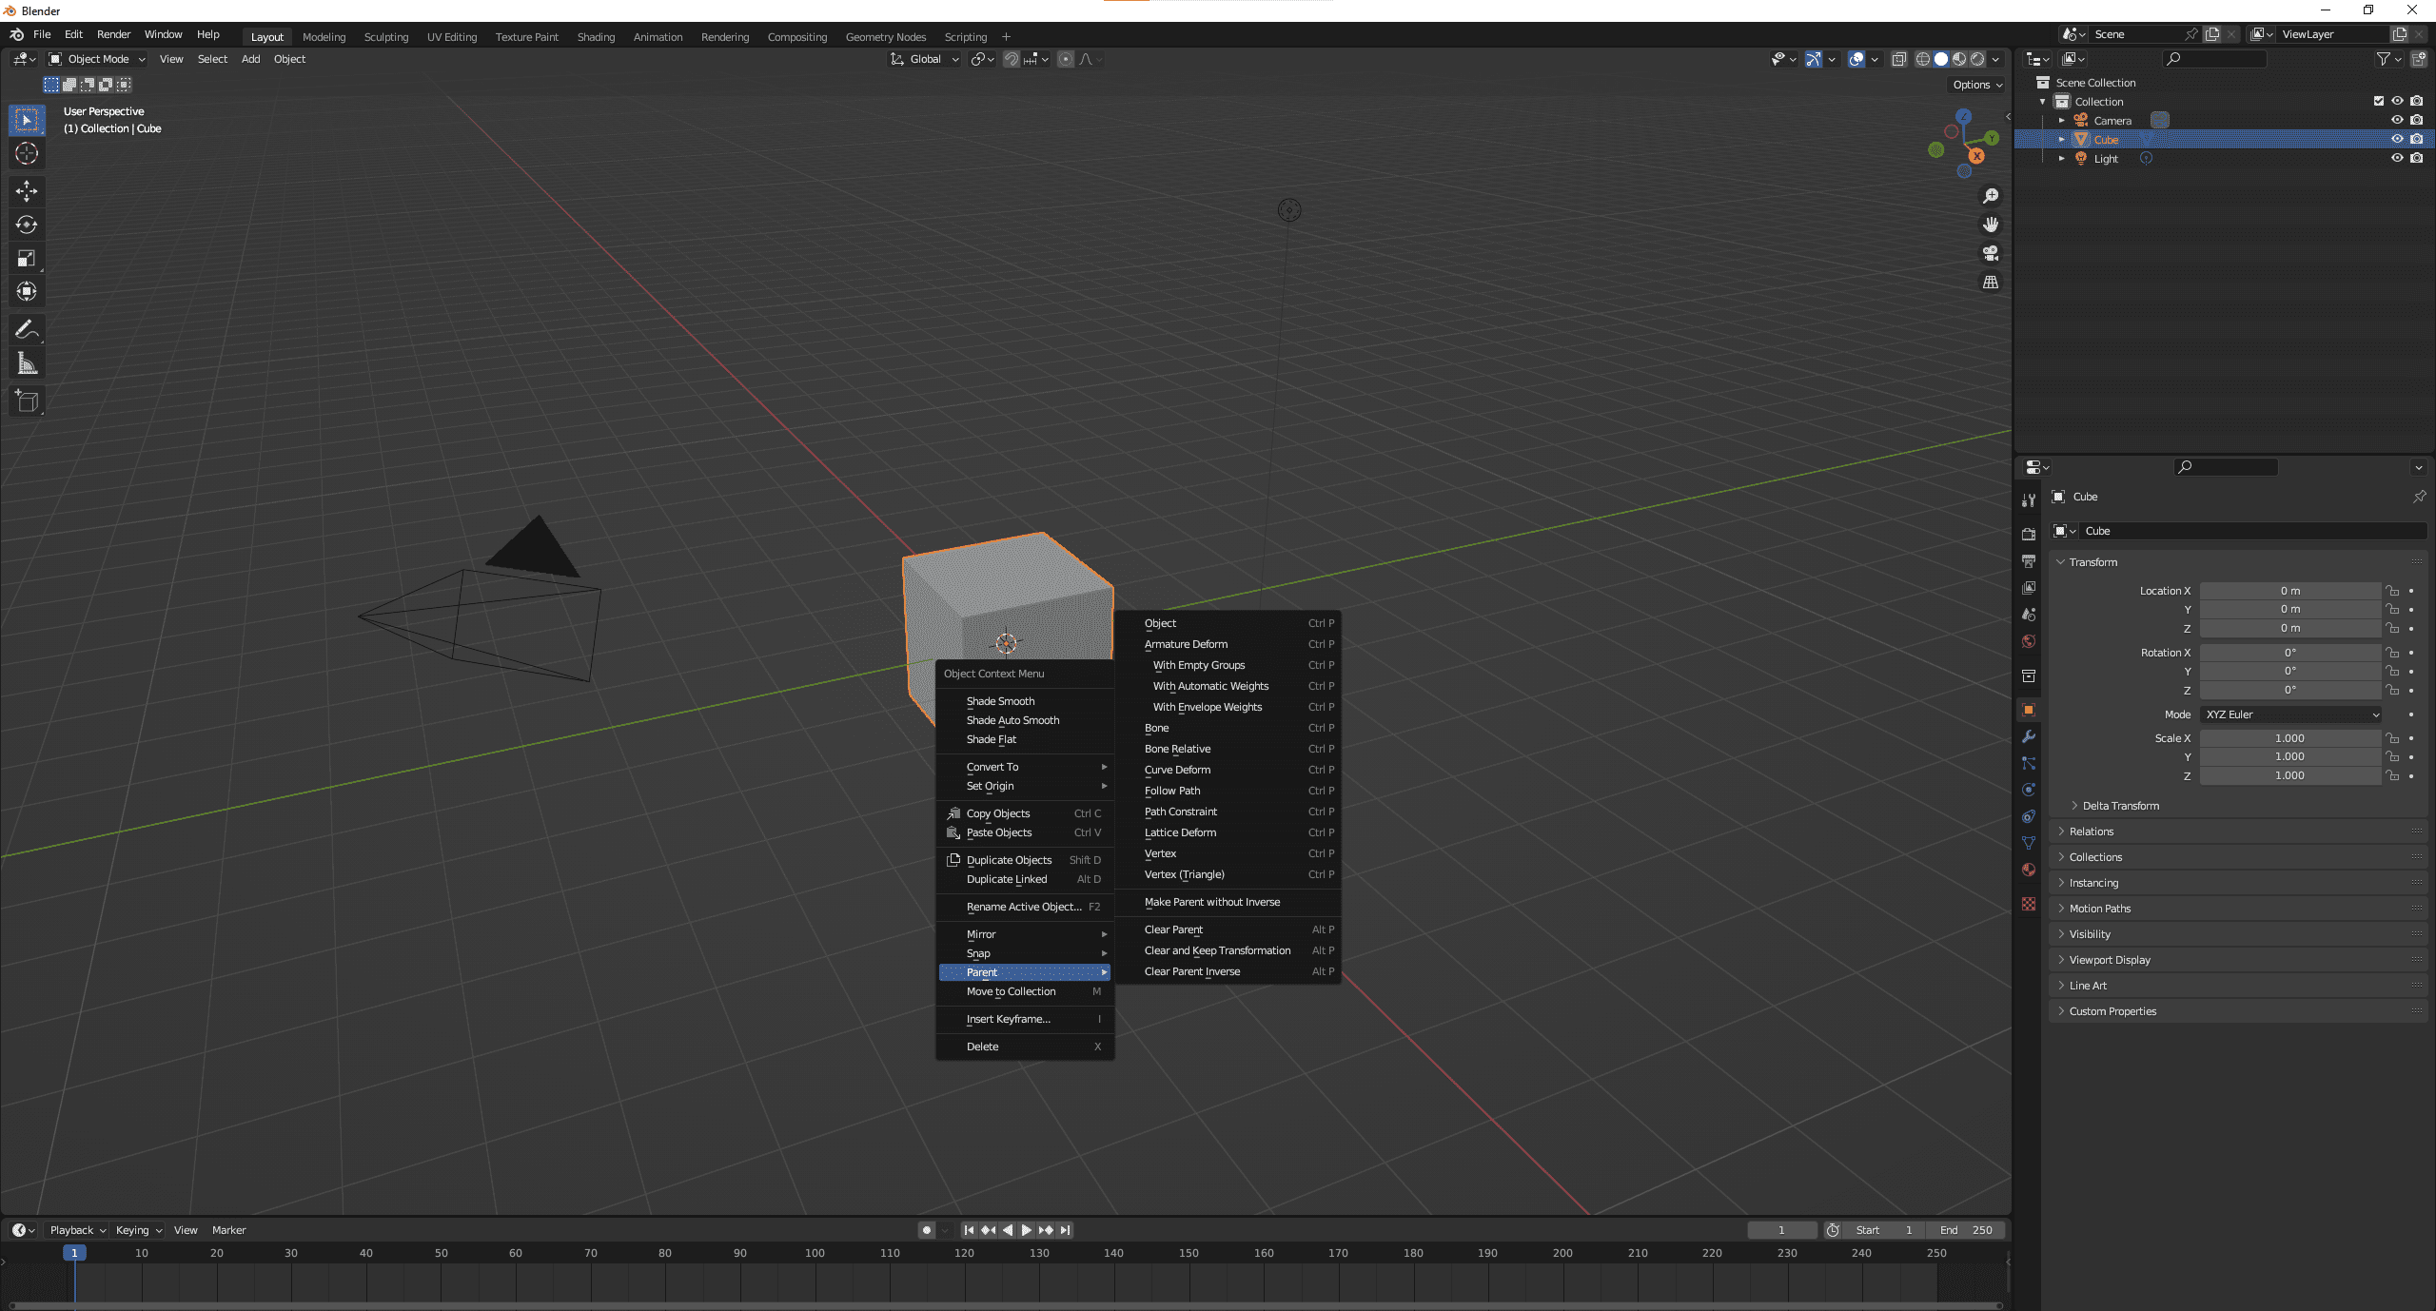Switch to the Shading workspace tab
2436x1311 pixels.
(x=596, y=36)
